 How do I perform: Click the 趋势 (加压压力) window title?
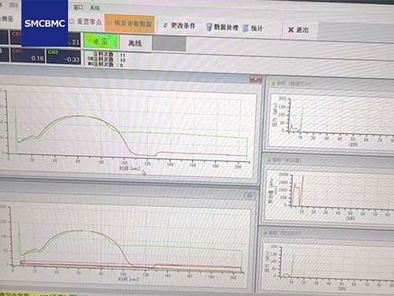point(284,233)
